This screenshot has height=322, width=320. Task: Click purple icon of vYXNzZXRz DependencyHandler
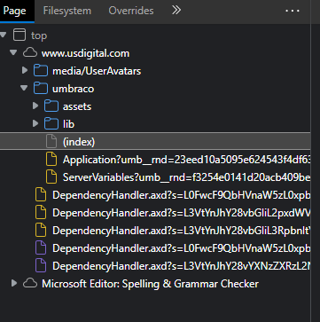[41, 266]
